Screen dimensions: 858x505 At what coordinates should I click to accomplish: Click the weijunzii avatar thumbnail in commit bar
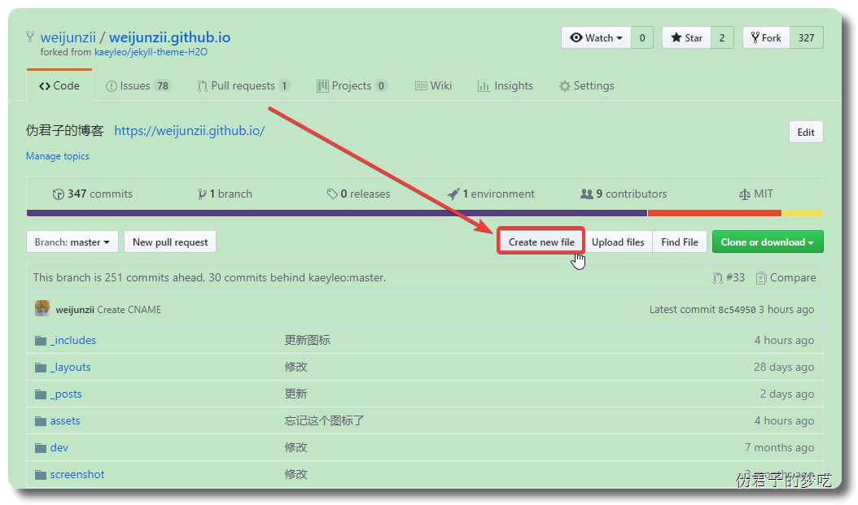42,309
